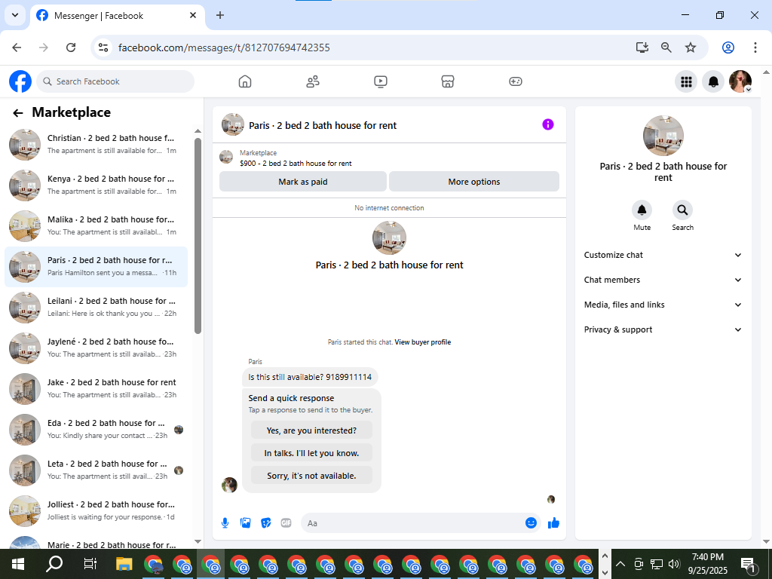Screen dimensions: 772x579
Task: Search within the conversation
Action: point(682,210)
